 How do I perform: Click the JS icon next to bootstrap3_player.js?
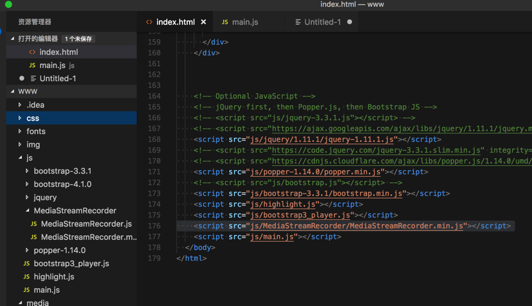[x=26, y=264]
